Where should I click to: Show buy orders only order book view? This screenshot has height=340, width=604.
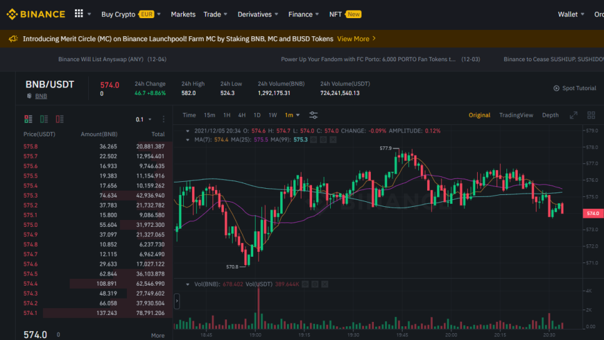(44, 119)
